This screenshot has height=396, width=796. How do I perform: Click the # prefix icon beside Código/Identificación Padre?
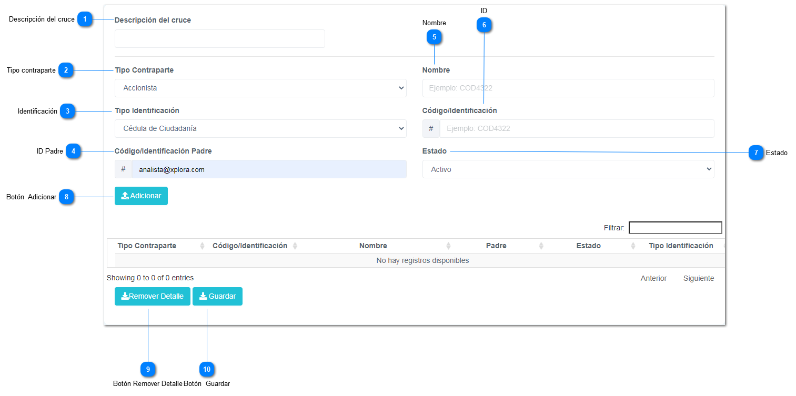tap(123, 169)
